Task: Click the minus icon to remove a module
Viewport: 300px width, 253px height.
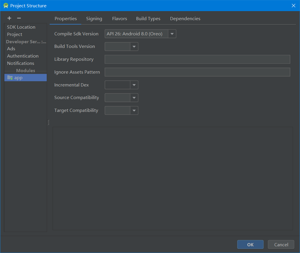Action: [x=18, y=18]
